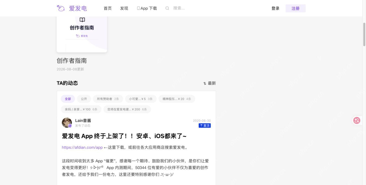
Task: Click the TA的动态 section heading
Action: pyautogui.click(x=67, y=83)
